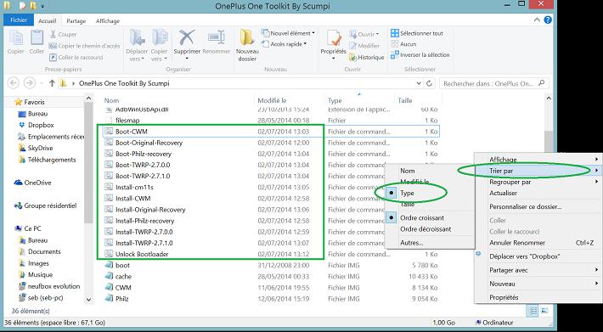603x332 pixels.
Task: Click the forward navigation arrow
Action: (x=30, y=83)
